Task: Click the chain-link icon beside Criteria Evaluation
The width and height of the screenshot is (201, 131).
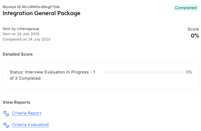Action: (x=6, y=125)
